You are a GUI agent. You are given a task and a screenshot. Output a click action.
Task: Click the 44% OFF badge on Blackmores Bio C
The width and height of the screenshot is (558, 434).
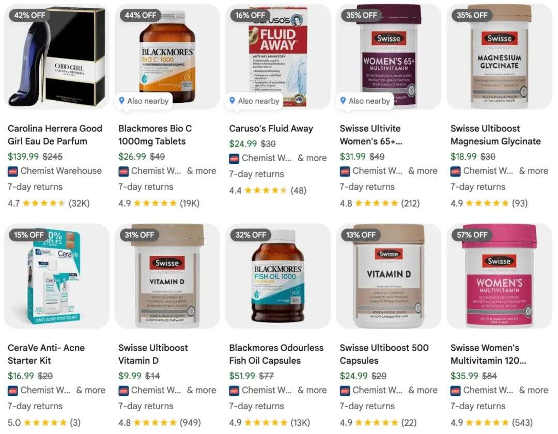point(140,16)
